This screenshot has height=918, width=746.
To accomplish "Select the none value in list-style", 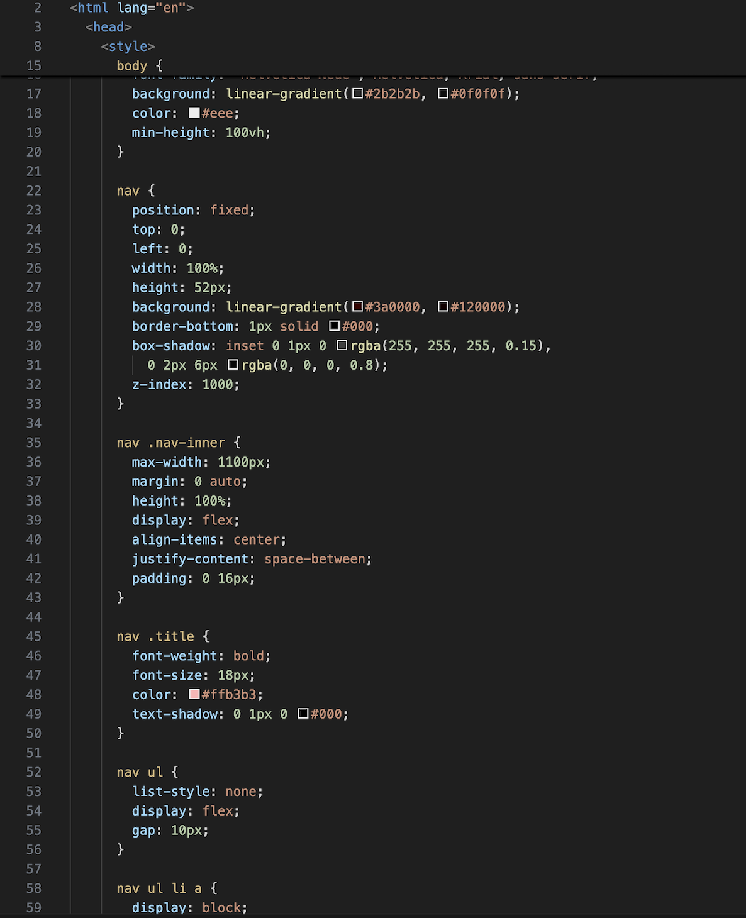I will pos(241,792).
